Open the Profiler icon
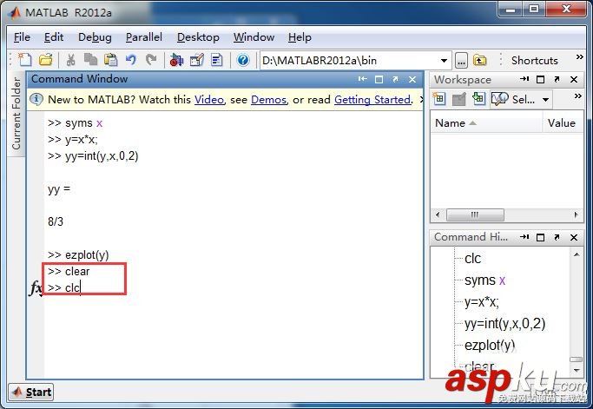 pyautogui.click(x=217, y=60)
